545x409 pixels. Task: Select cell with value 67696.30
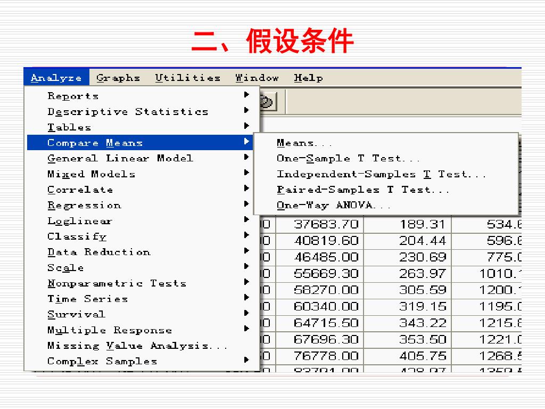[x=320, y=339]
